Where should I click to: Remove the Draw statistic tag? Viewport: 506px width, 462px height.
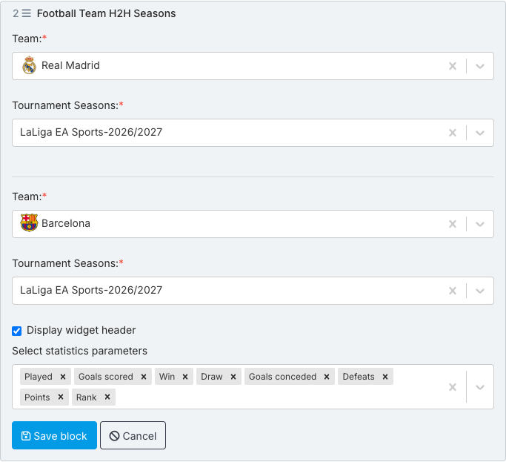click(233, 377)
